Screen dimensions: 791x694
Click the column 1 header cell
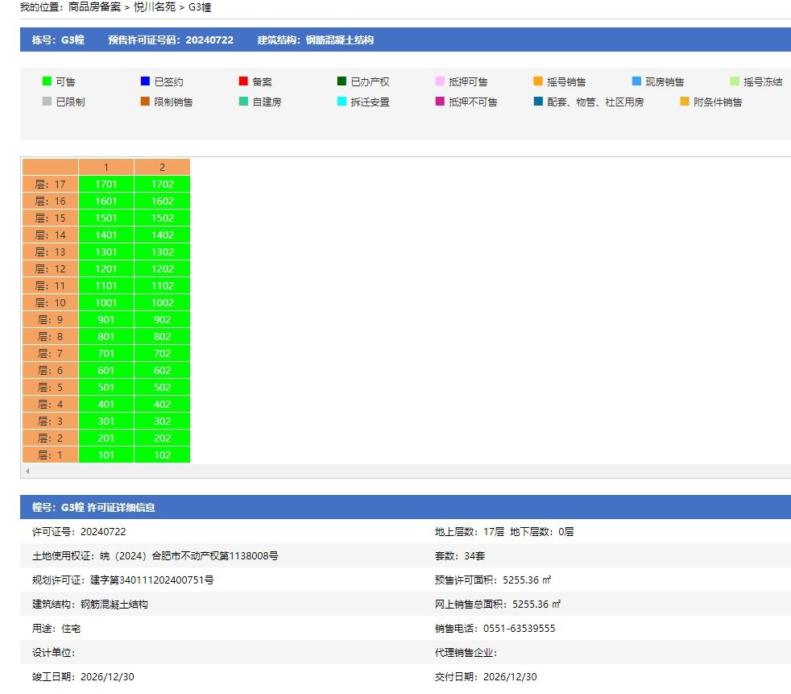click(106, 167)
